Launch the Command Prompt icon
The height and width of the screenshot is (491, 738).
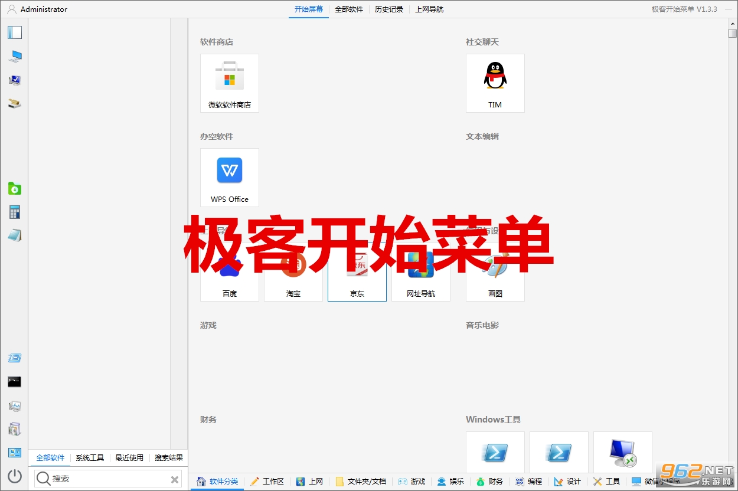point(14,382)
